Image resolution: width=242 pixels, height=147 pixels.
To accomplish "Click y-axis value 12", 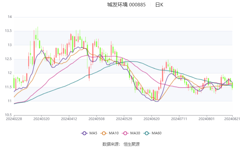I will click(10, 73).
